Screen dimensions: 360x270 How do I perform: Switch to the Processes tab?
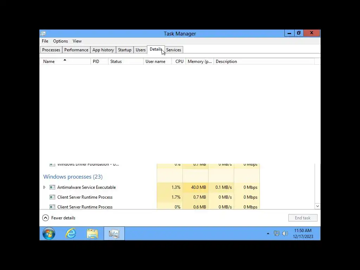[x=51, y=50]
